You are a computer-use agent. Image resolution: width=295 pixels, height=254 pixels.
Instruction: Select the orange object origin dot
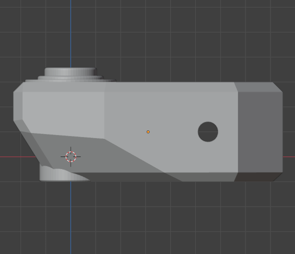click(148, 132)
